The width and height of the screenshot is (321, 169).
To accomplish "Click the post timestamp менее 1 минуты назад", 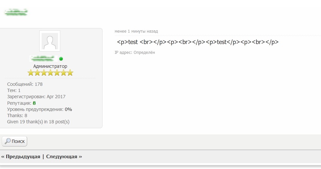I will point(136,31).
